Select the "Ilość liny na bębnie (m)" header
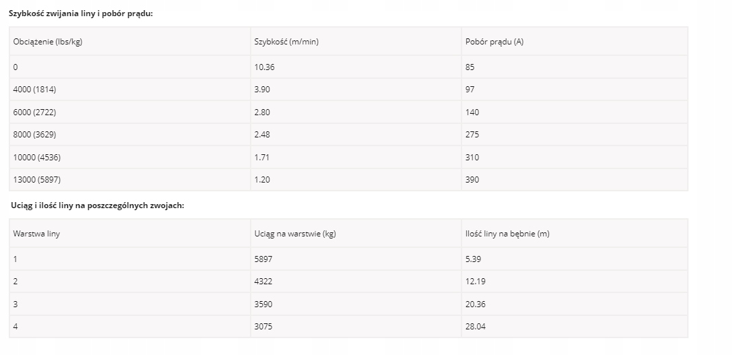Image resolution: width=733 pixels, height=355 pixels. 507,234
